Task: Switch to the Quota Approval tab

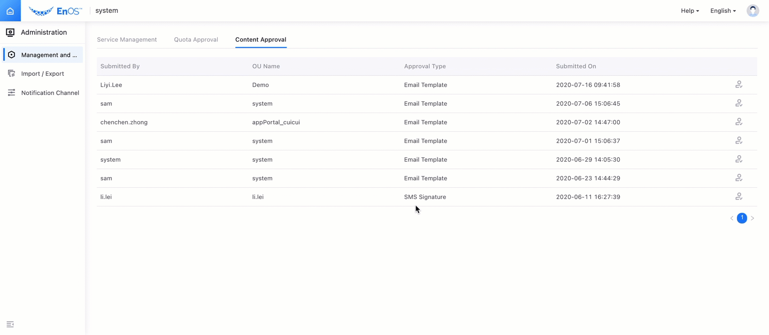Action: pyautogui.click(x=196, y=39)
